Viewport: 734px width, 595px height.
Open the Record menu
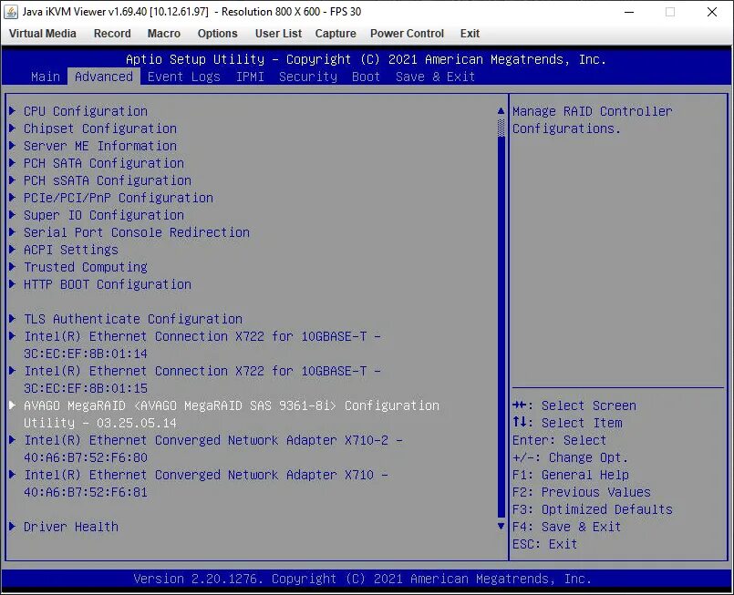pos(112,34)
